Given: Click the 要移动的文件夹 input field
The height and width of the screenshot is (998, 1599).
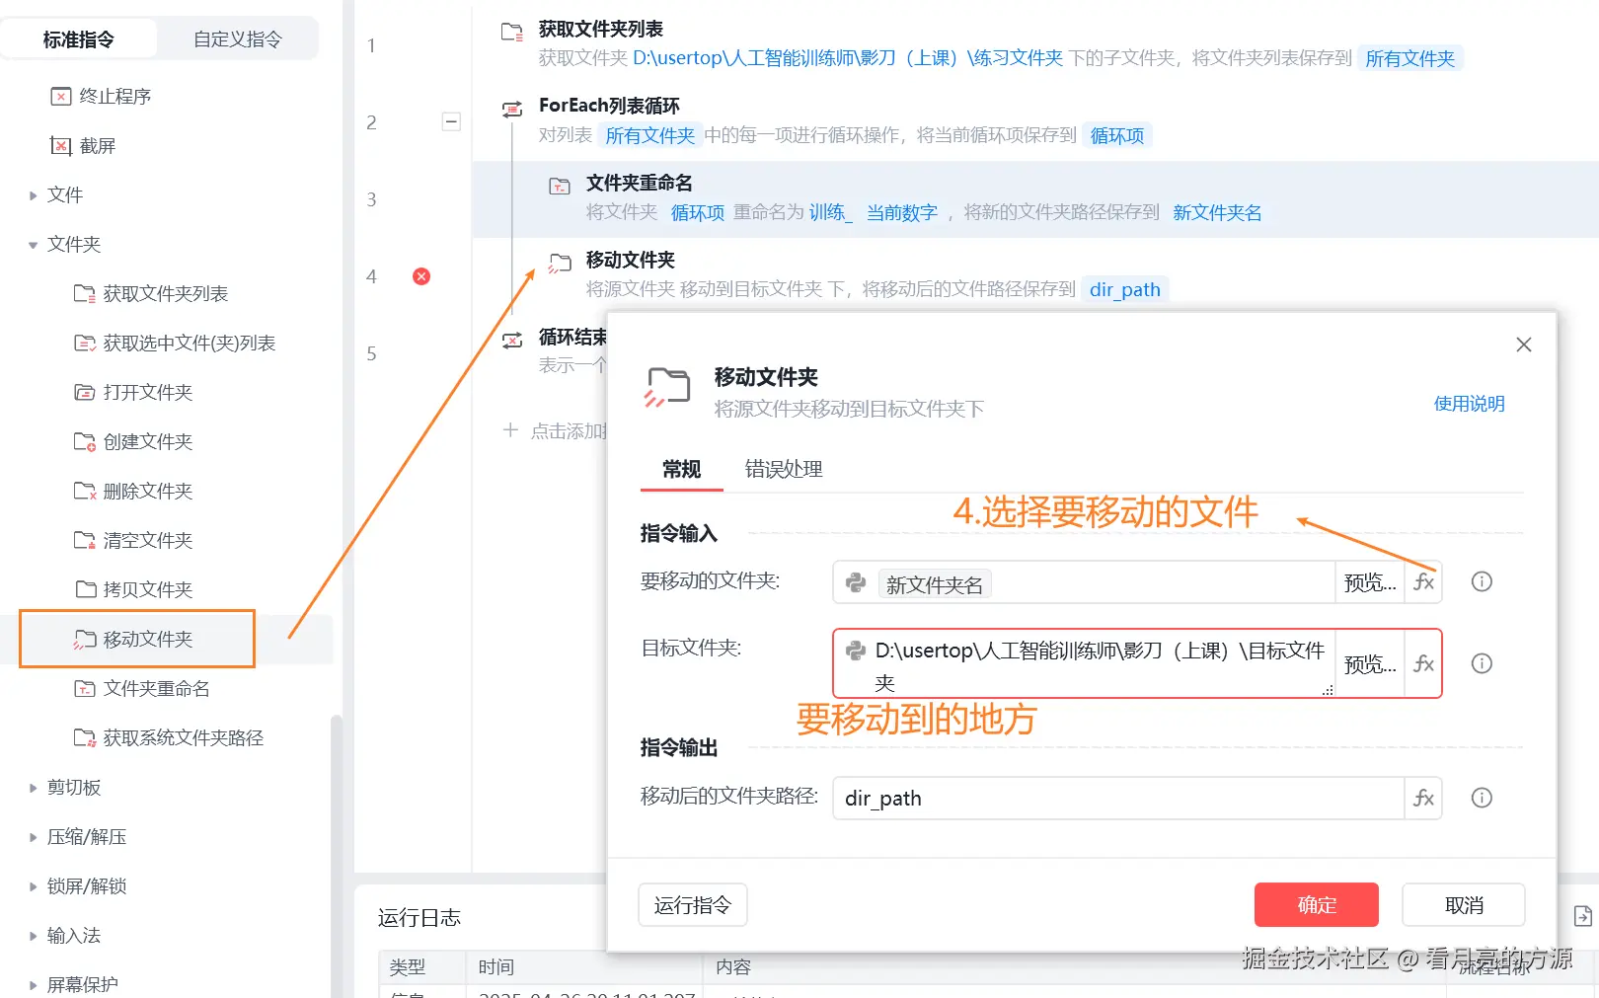Looking at the screenshot, I should pyautogui.click(x=1084, y=582).
